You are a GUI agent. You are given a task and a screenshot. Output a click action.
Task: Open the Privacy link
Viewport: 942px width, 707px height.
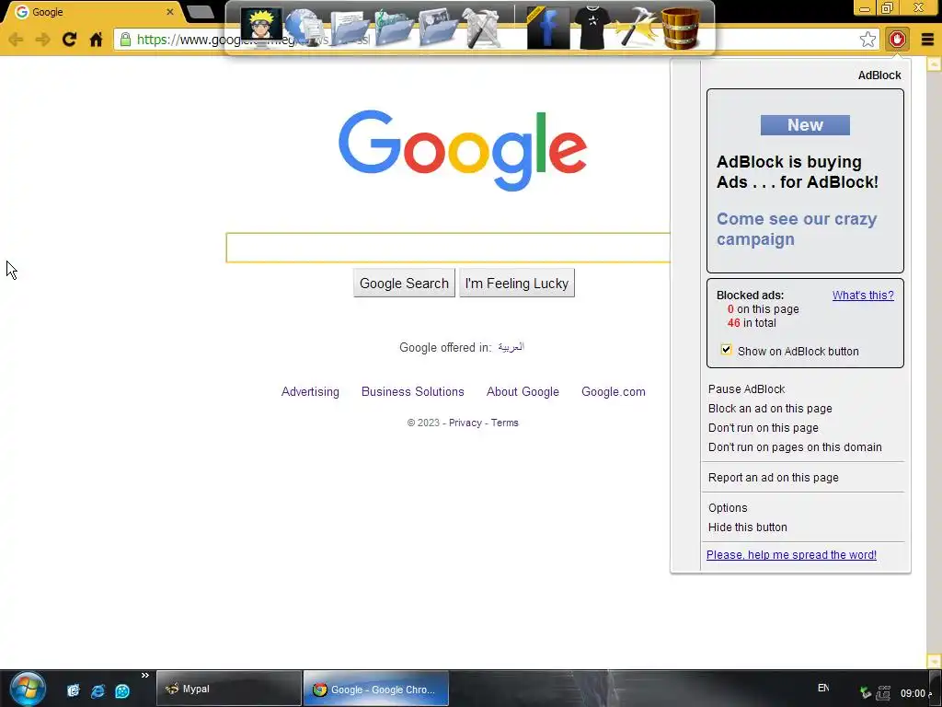coord(465,423)
